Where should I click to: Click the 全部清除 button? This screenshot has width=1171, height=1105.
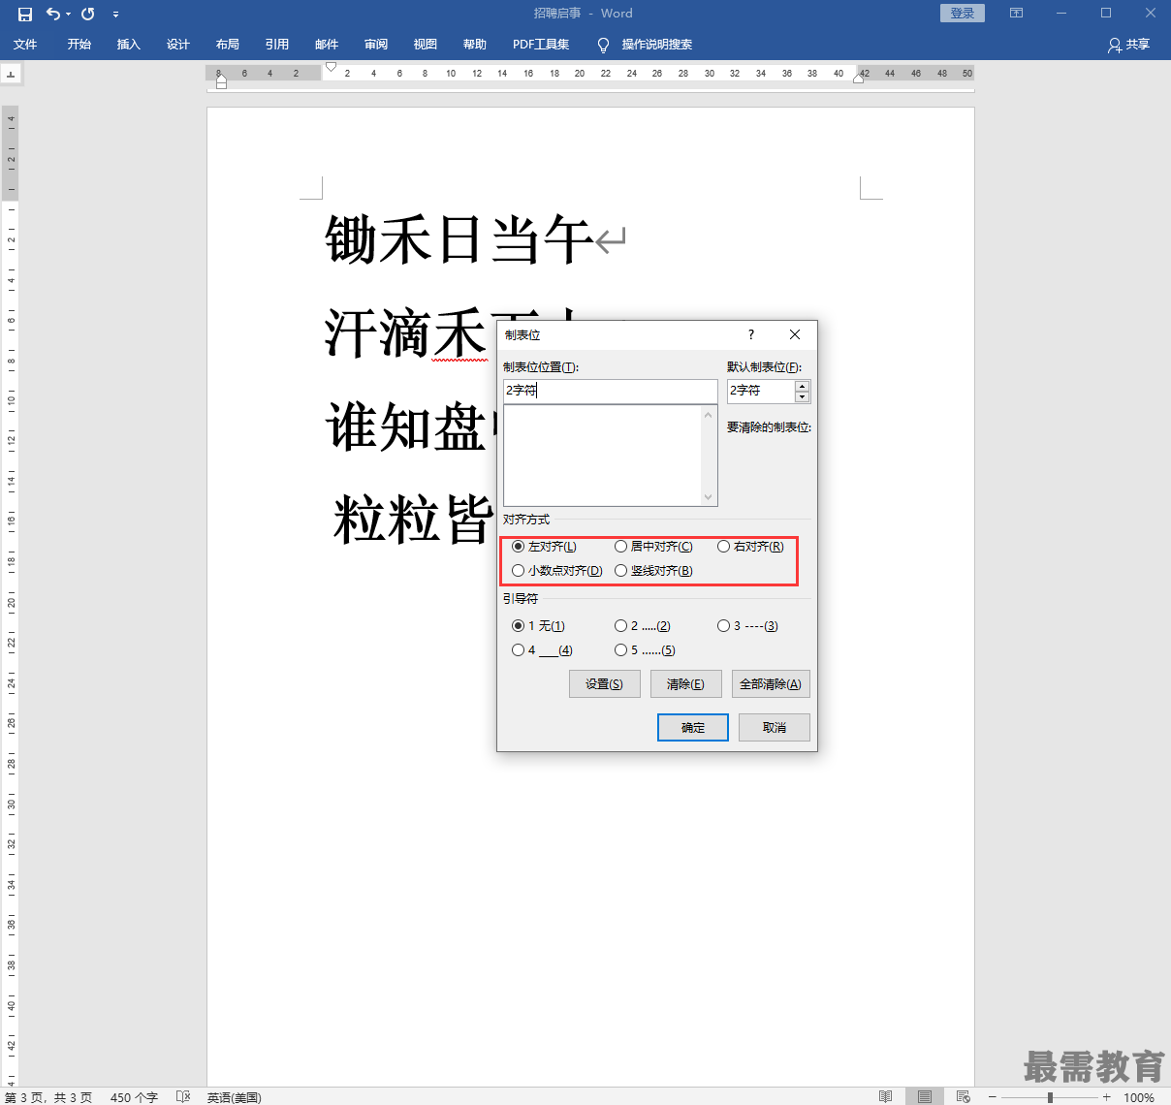(771, 684)
